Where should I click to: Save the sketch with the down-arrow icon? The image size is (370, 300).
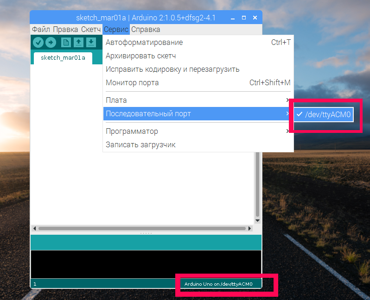(91, 43)
